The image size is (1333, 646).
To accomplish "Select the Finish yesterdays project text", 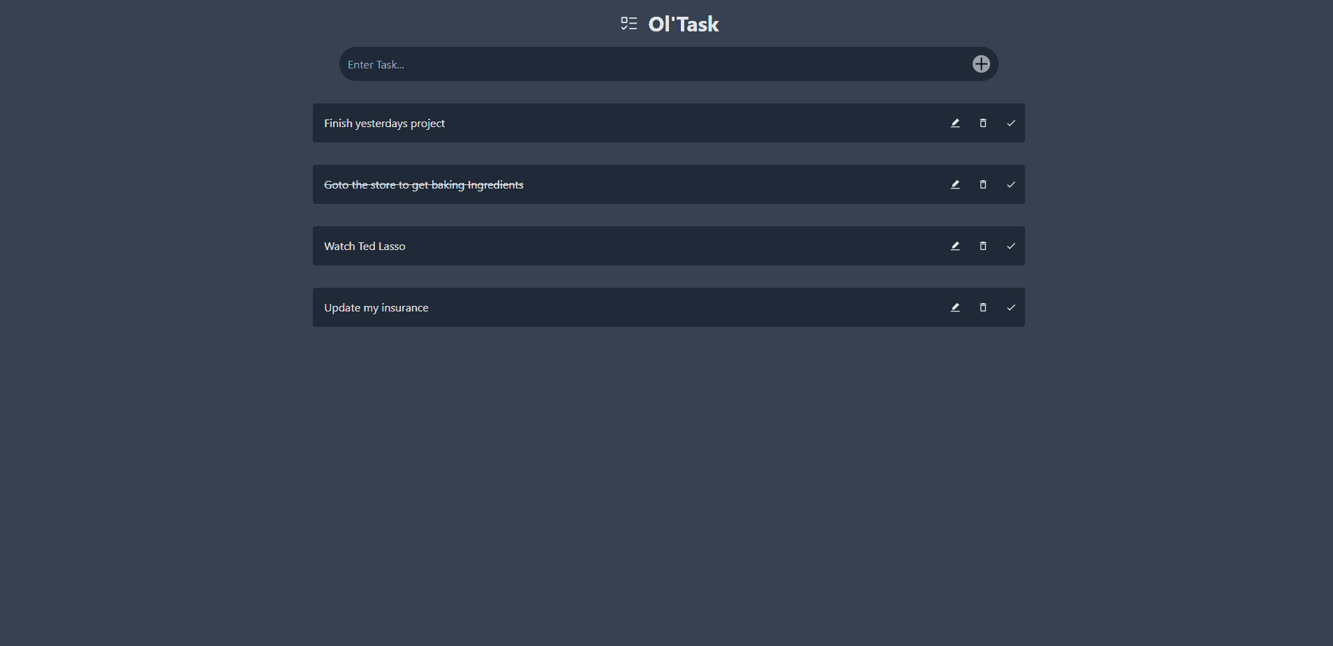I will [384, 123].
